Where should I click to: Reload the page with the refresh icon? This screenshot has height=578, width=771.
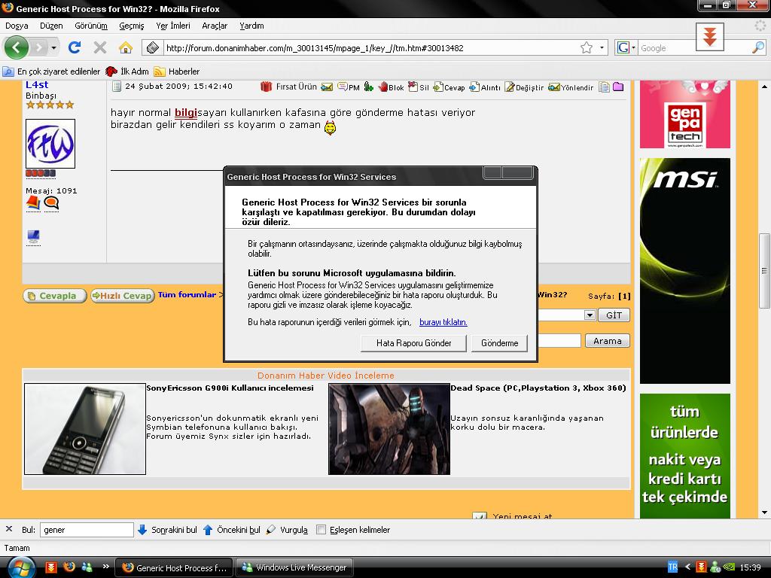click(x=75, y=47)
